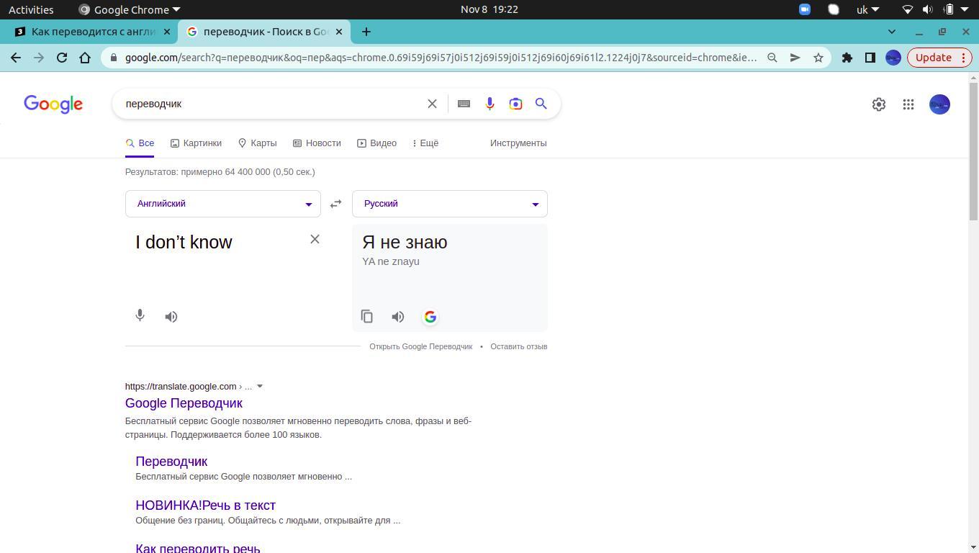Open the 'Открыть Google Переводчик' link
This screenshot has width=979, height=553.
coord(421,346)
